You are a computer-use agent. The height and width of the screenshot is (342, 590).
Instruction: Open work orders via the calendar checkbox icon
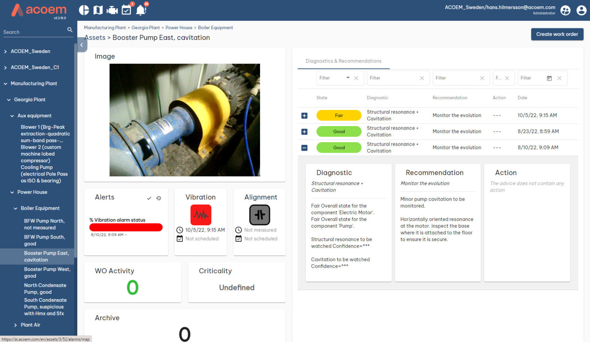pyautogui.click(x=126, y=10)
